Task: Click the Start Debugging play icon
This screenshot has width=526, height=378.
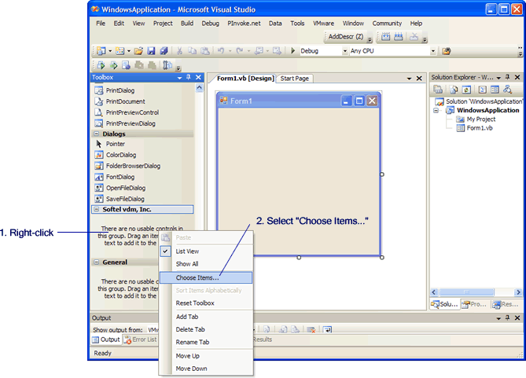Action: click(x=293, y=51)
